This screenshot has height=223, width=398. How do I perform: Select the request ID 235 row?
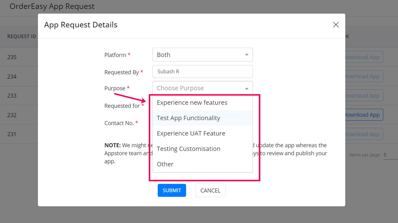(x=12, y=57)
